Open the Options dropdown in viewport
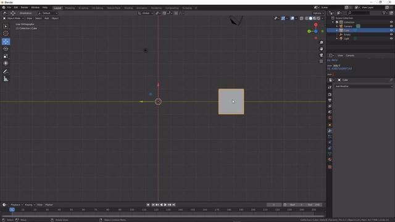The image size is (395, 222). point(318,13)
